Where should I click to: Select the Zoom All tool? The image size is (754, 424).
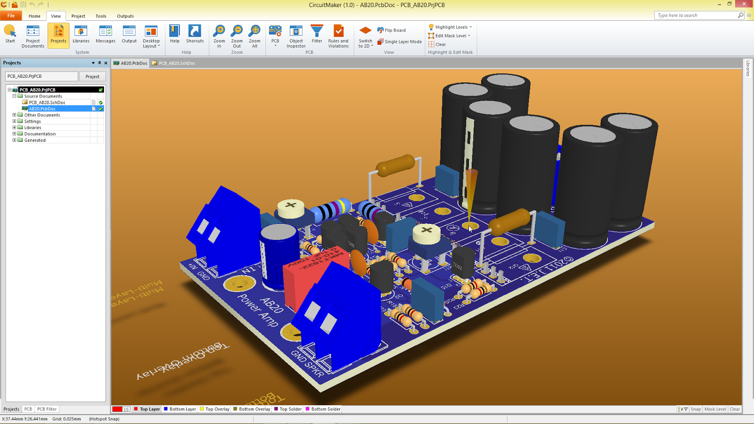pos(254,35)
